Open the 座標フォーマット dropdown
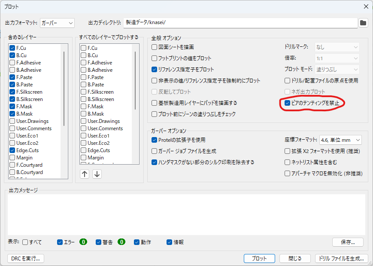373x266 pixels. (x=341, y=140)
